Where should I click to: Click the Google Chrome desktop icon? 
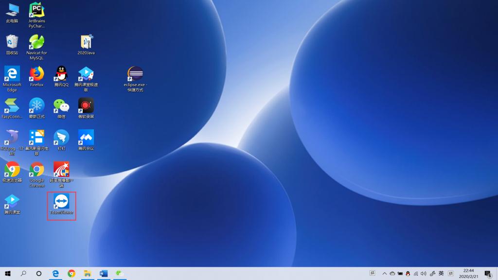tap(36, 170)
